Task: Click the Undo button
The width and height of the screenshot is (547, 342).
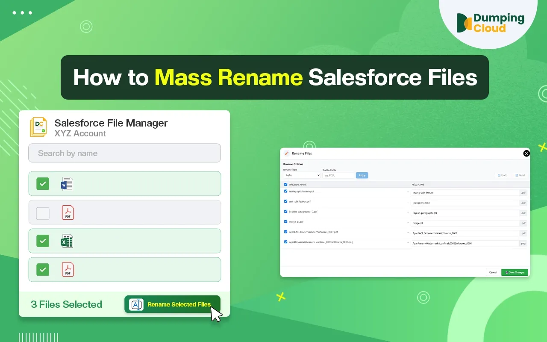Action: (503, 175)
